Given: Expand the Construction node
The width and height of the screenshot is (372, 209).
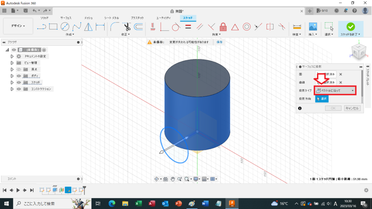Looking at the screenshot, I should click(x=12, y=89).
